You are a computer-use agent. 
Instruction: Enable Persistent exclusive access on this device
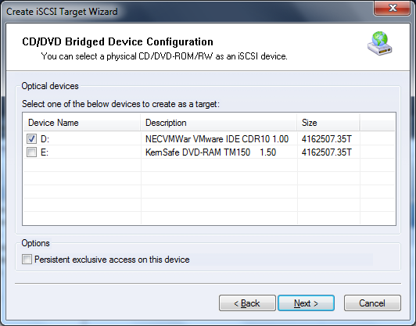coord(27,259)
